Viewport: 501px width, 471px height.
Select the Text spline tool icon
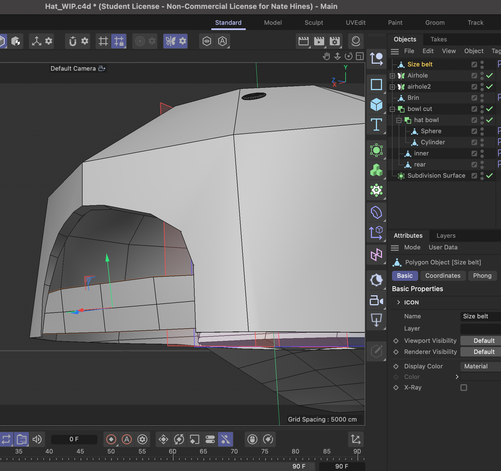377,125
